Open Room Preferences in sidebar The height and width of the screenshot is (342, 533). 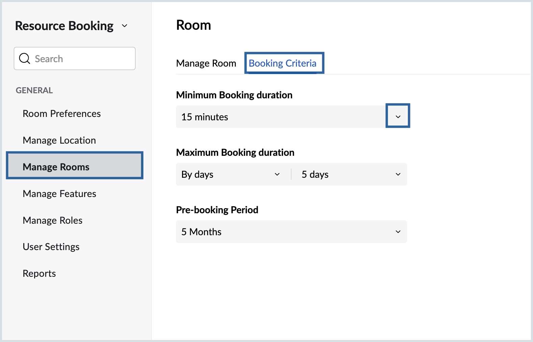pos(61,114)
